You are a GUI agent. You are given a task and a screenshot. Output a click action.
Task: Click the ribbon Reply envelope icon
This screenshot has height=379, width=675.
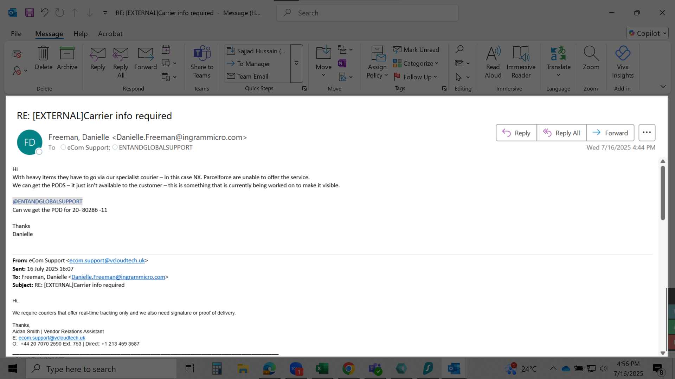pyautogui.click(x=98, y=58)
